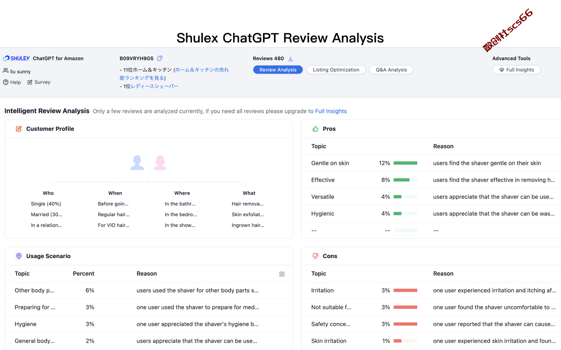The height and width of the screenshot is (350, 561).
Task: Click 'Hair remova...' under What
Action: [x=248, y=204]
